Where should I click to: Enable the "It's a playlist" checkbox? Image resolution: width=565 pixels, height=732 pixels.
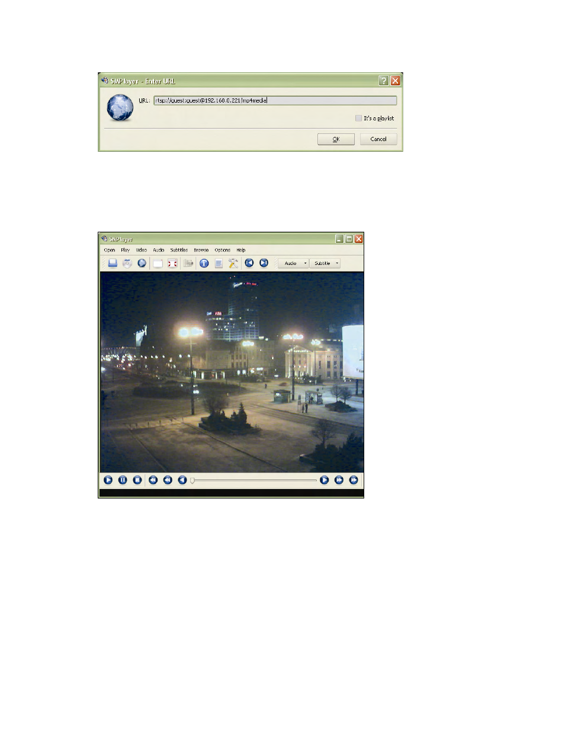click(x=358, y=118)
